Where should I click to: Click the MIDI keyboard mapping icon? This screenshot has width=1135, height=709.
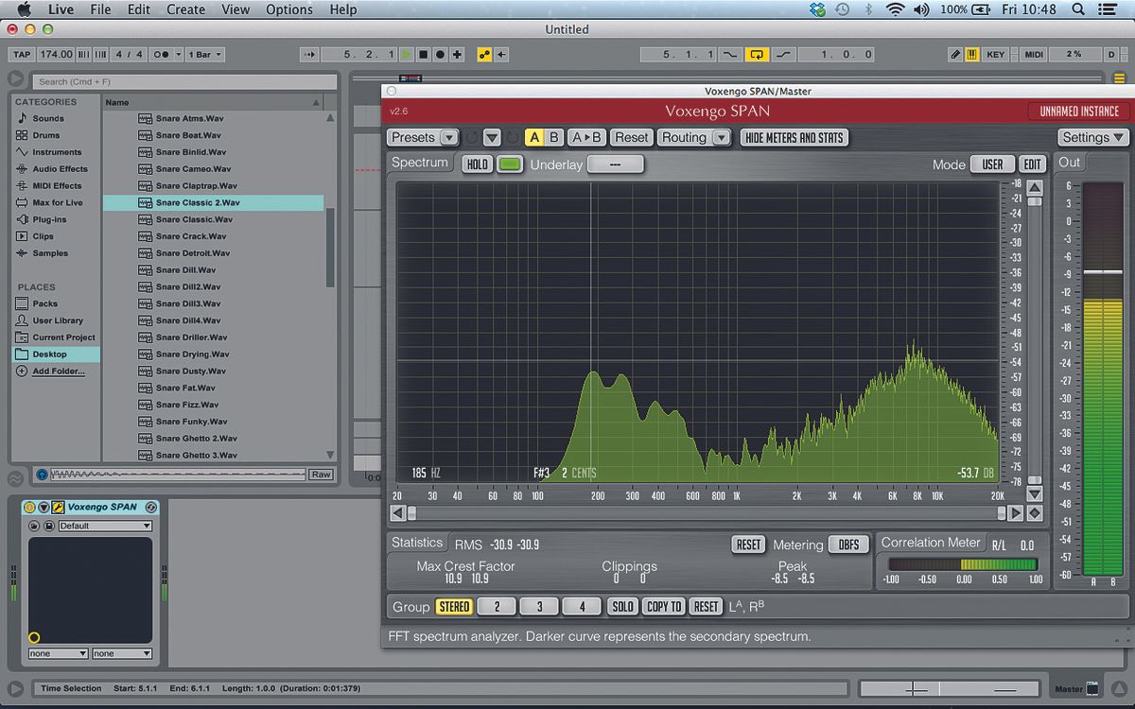click(970, 54)
